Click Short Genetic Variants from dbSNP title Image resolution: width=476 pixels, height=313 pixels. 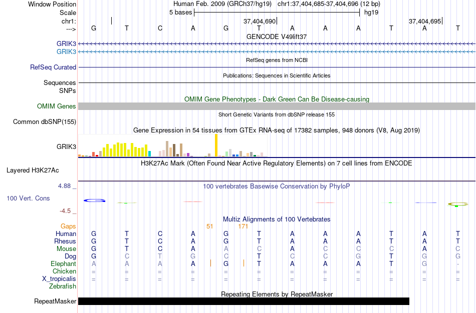(x=277, y=114)
